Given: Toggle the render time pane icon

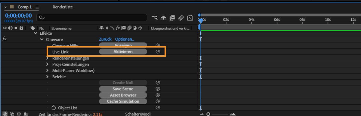Looking at the screenshot, I should (x=26, y=114).
